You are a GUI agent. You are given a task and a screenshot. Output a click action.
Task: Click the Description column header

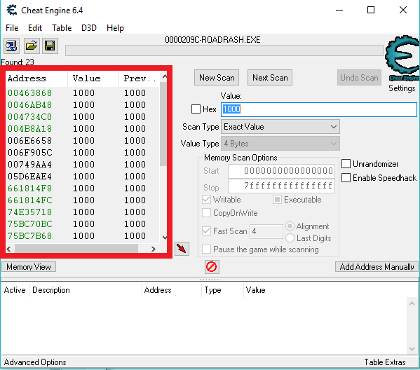[x=86, y=290]
